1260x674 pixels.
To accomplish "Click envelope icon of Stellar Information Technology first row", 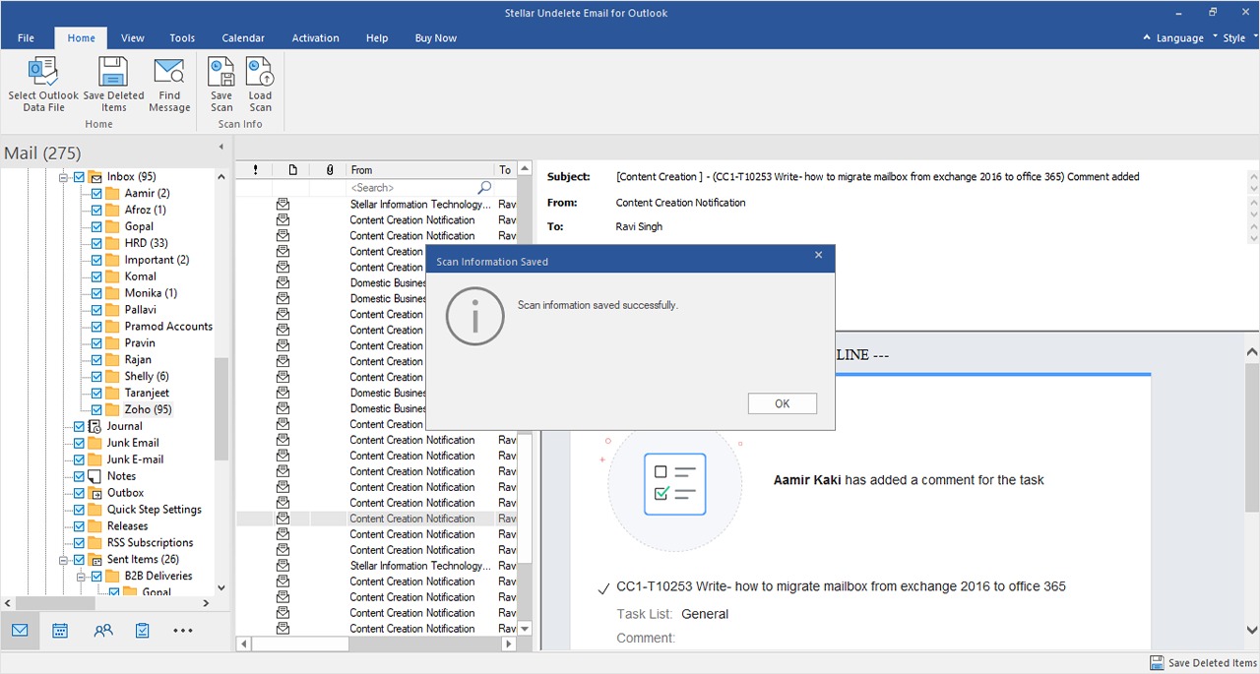I will (283, 204).
